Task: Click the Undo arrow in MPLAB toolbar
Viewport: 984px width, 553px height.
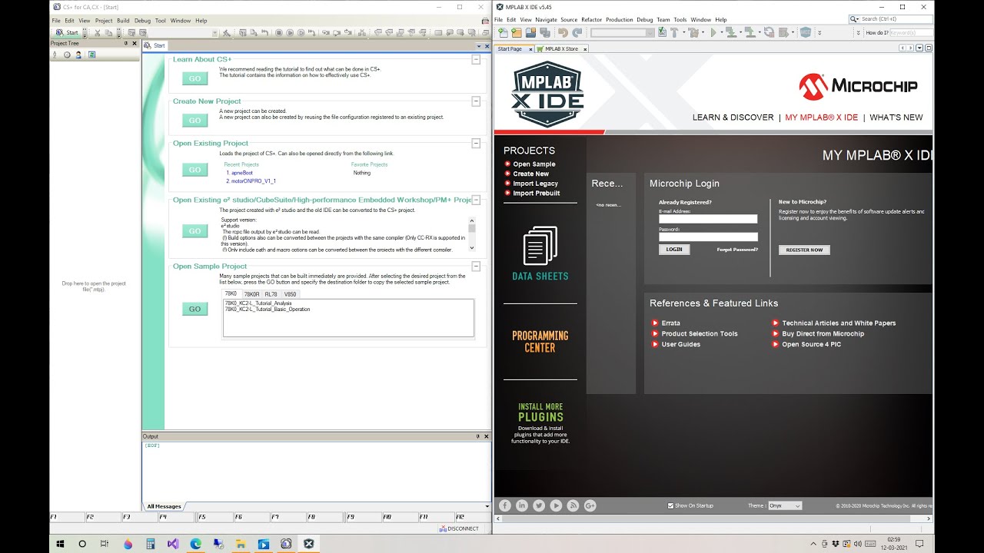Action: 563,33
